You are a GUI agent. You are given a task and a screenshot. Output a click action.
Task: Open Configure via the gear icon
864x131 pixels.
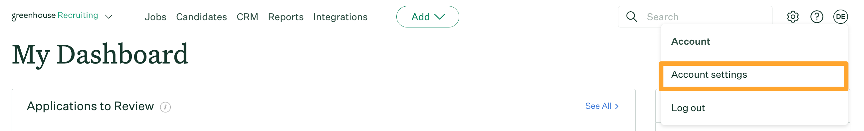pyautogui.click(x=792, y=17)
